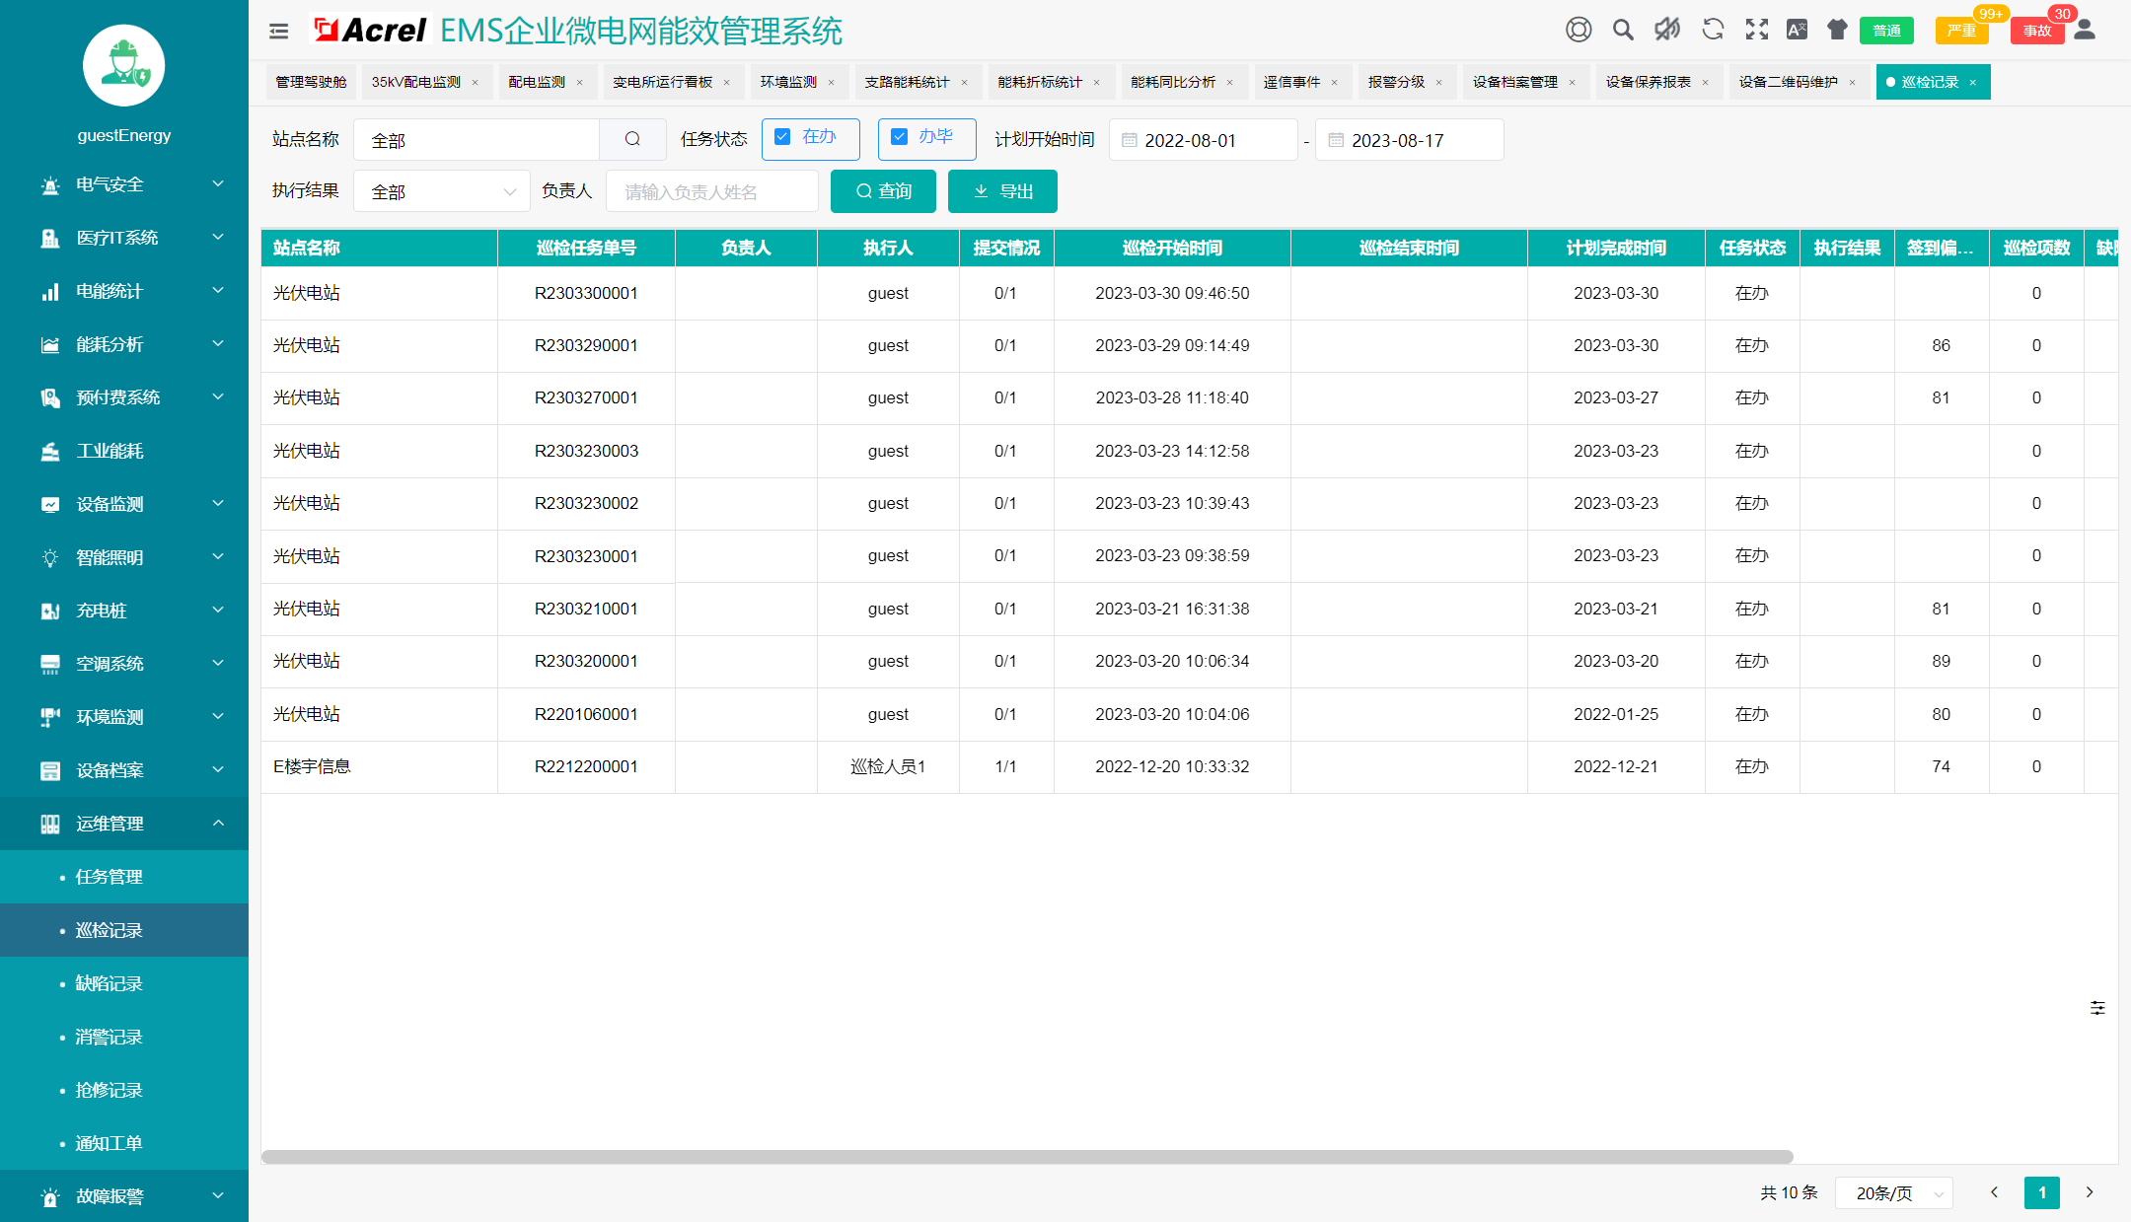
Task: Click the table column settings icon
Action: [x=2097, y=1008]
